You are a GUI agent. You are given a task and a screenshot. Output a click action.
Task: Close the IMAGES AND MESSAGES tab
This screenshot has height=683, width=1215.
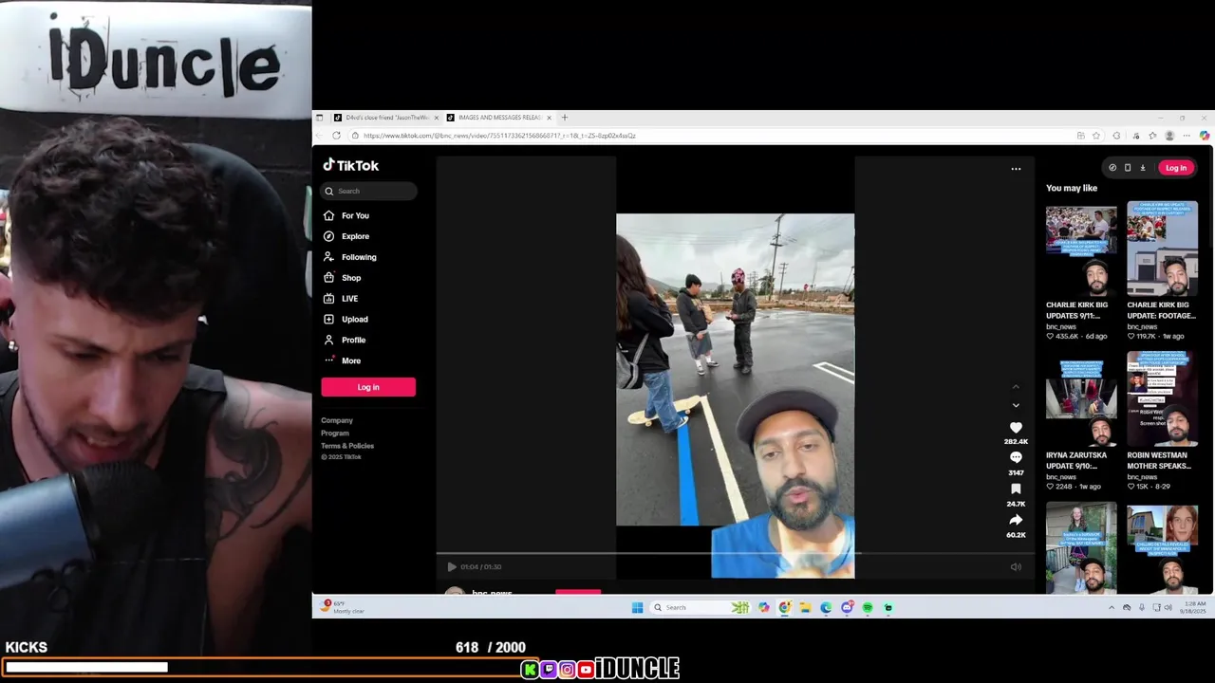(549, 118)
